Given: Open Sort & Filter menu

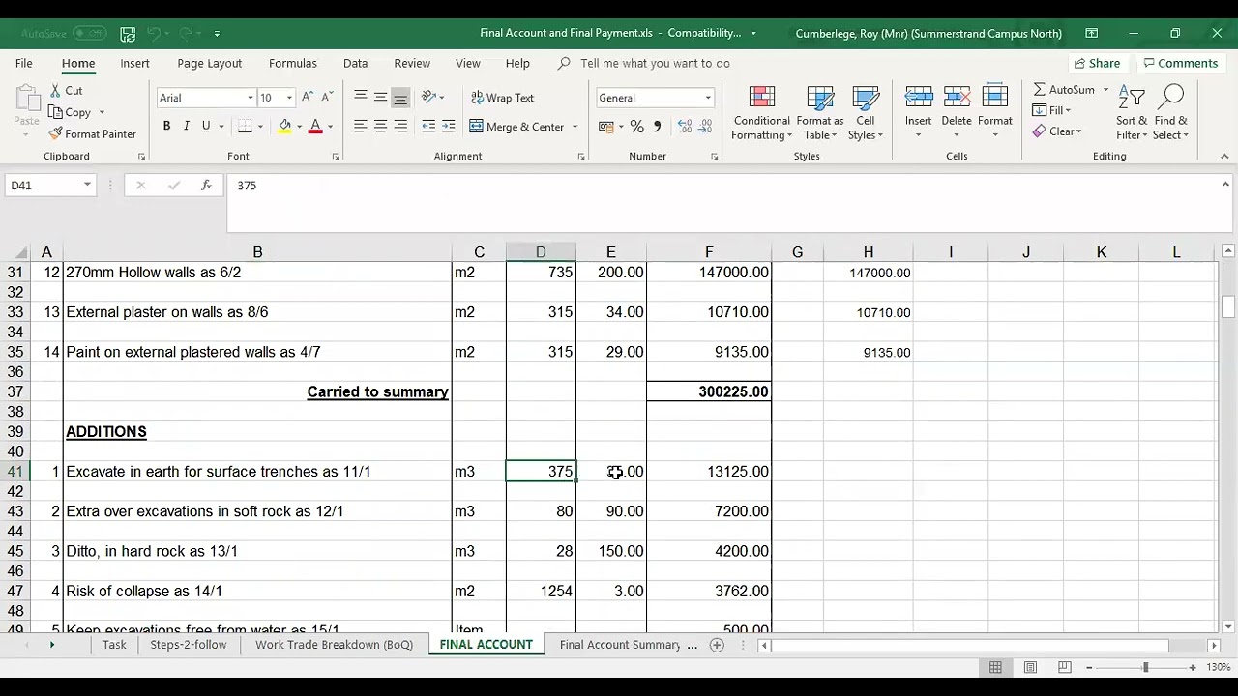Looking at the screenshot, I should coord(1132,113).
